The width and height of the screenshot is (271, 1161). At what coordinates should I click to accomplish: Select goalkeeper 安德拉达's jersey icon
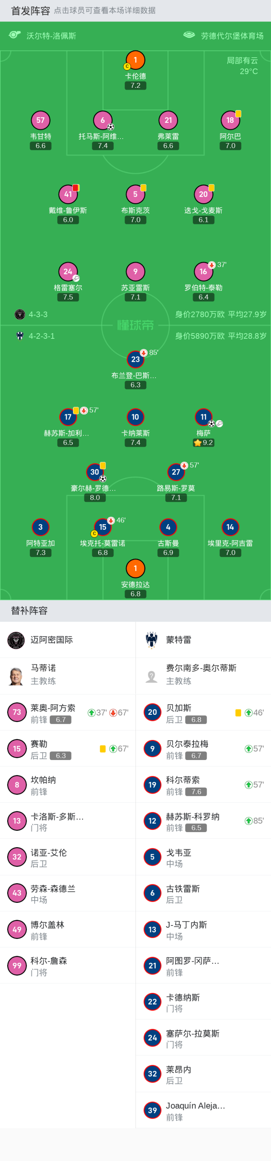click(135, 568)
